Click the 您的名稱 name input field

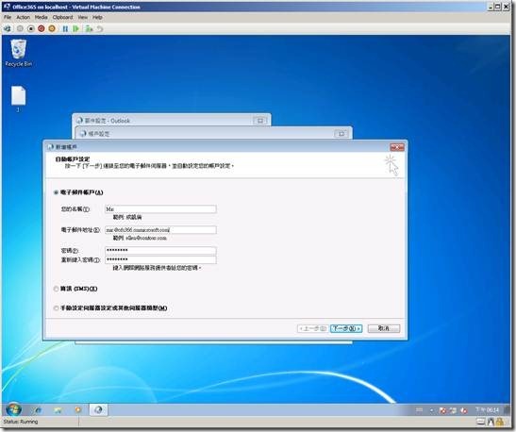[160, 209]
